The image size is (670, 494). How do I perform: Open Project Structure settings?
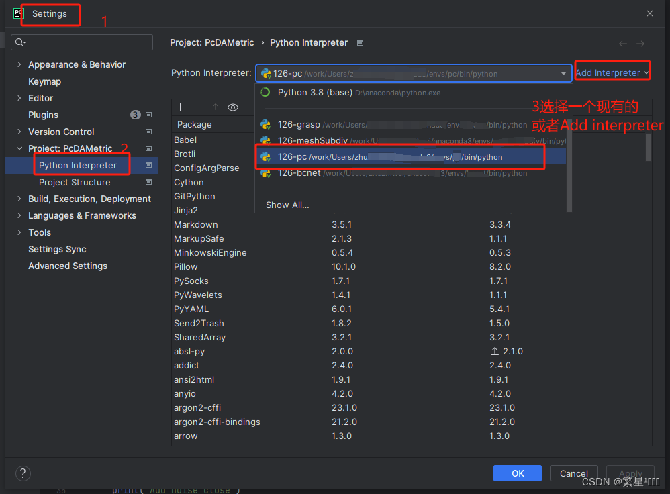(75, 182)
